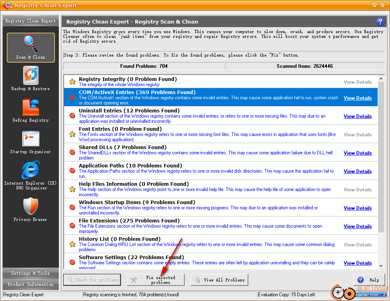Select Windows Startup Items (9 Problems Found) title
The height and width of the screenshot is (301, 390).
[137, 203]
